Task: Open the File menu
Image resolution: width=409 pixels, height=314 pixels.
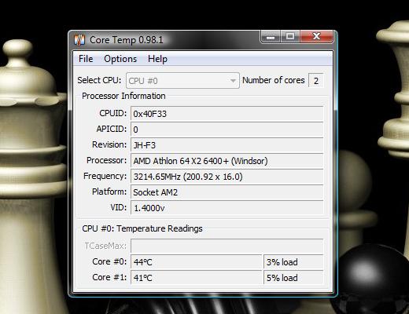Action: [x=86, y=59]
